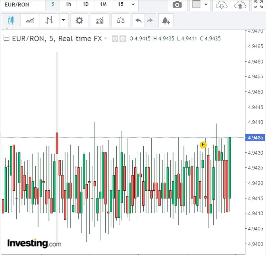This screenshot has height=255, width=266.
Task: Click the compare symbols scales icon
Action: point(120,21)
